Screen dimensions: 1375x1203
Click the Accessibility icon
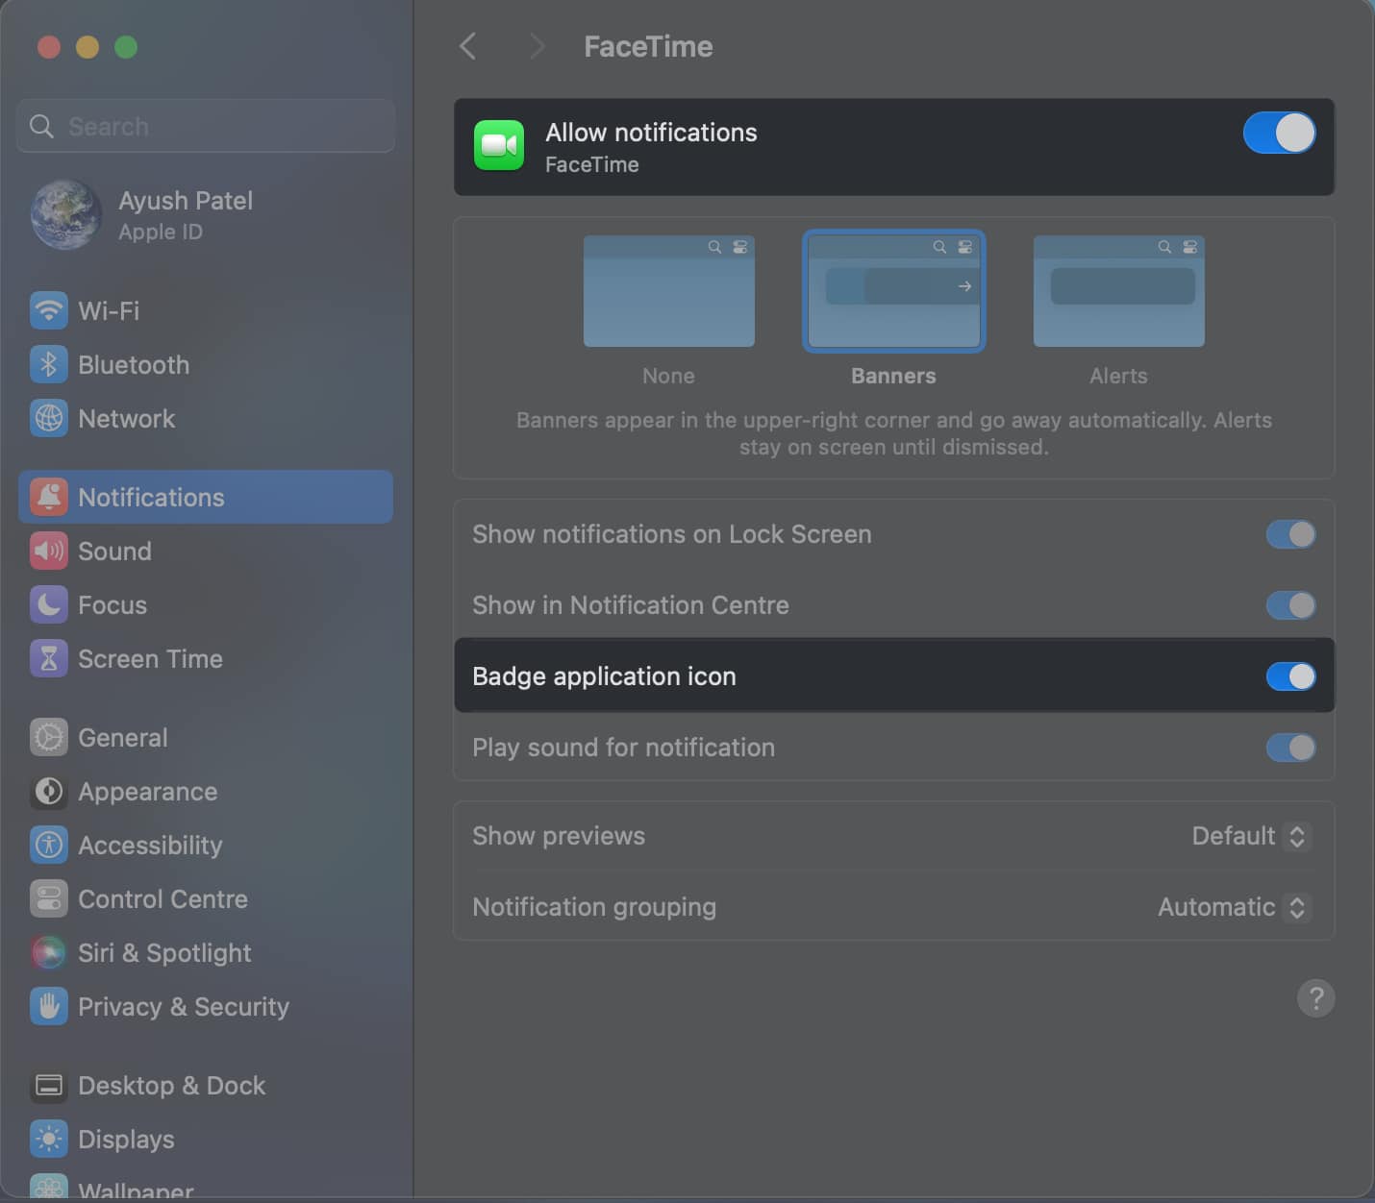(49, 845)
